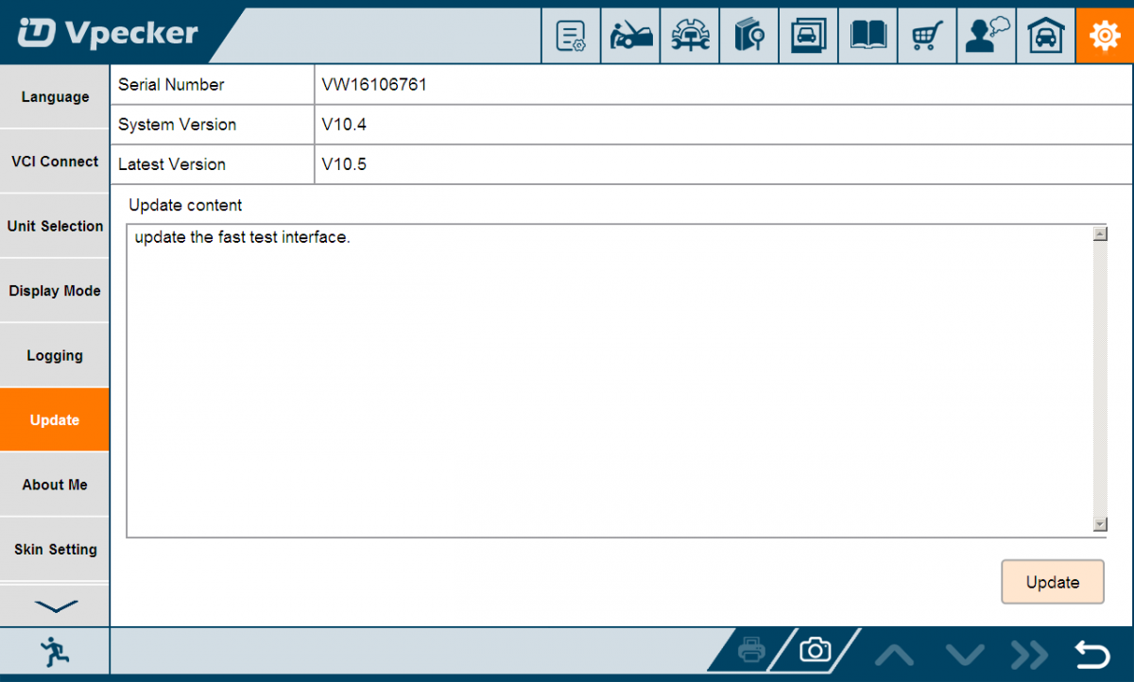Image resolution: width=1134 pixels, height=682 pixels.
Task: Click the return back arrow icon
Action: tap(1092, 653)
